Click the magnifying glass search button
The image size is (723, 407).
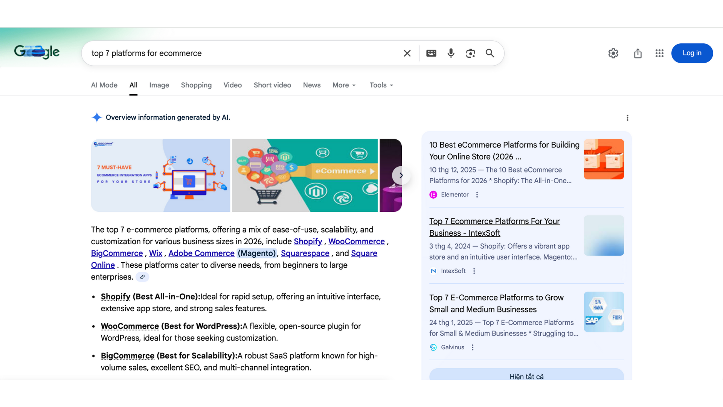(490, 53)
